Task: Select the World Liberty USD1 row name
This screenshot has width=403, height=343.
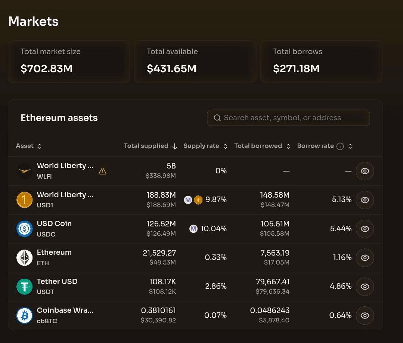Action: [65, 195]
